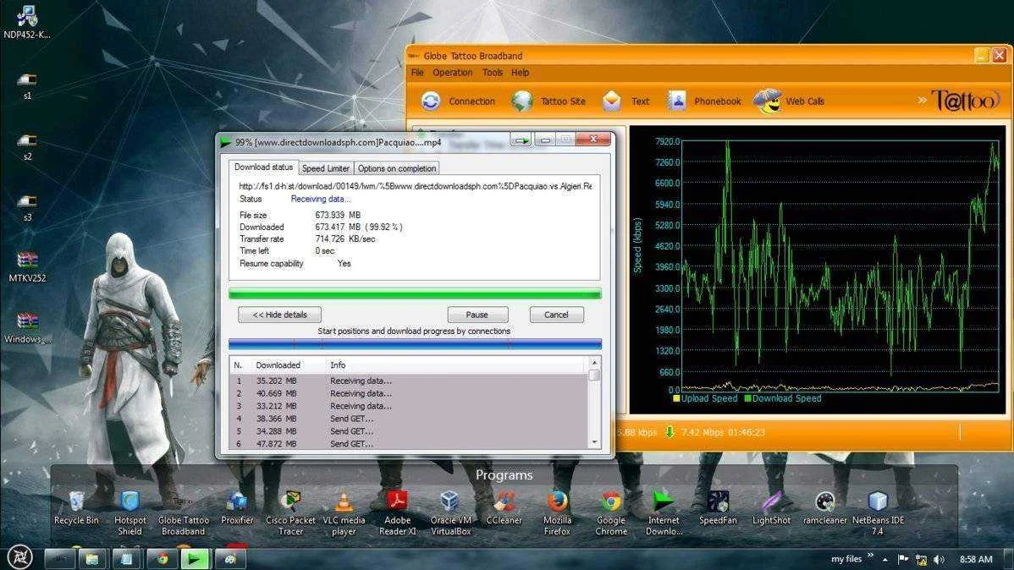This screenshot has width=1014, height=570.
Task: Launch Cisco Packet Tracer from dock
Action: [290, 513]
